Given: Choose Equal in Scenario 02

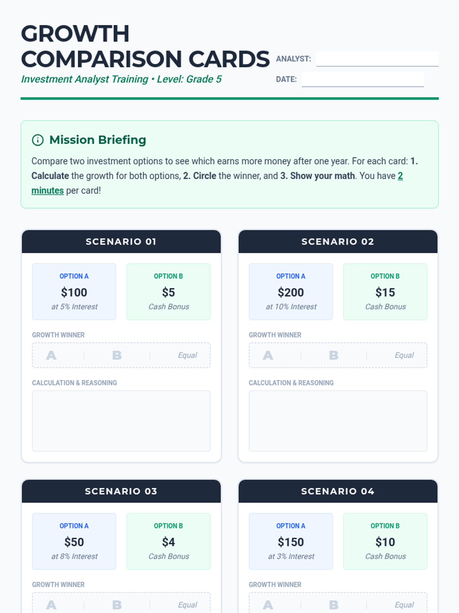Looking at the screenshot, I should (404, 355).
